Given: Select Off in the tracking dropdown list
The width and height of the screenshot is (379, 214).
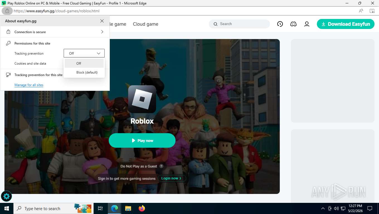Looking at the screenshot, I should click(x=84, y=63).
